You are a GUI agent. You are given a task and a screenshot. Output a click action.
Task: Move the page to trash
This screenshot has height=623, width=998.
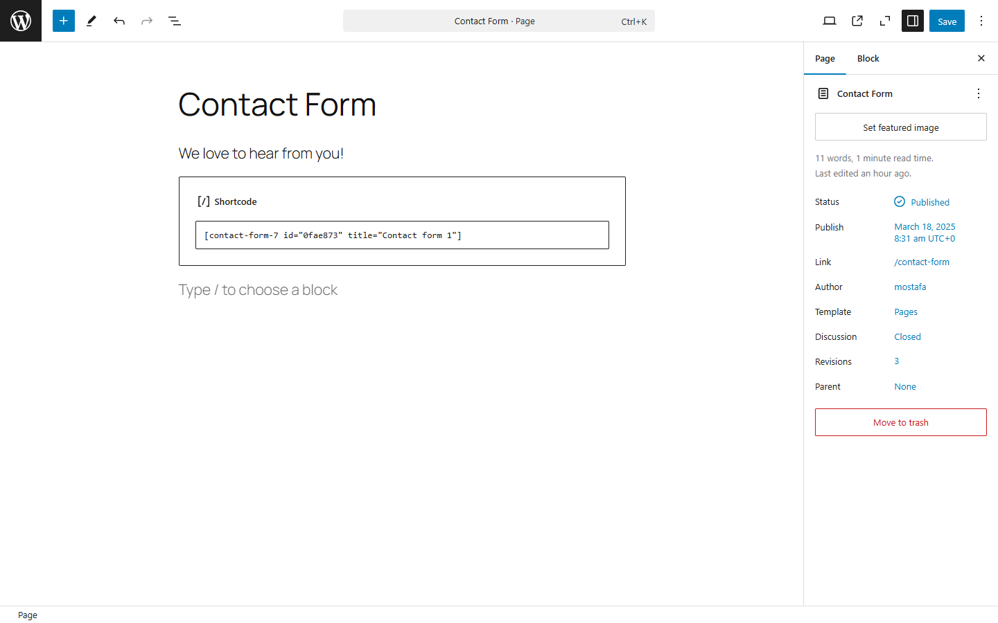pyautogui.click(x=900, y=422)
